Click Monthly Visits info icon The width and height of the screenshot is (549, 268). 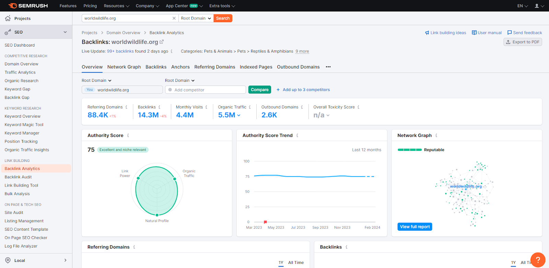pos(206,107)
